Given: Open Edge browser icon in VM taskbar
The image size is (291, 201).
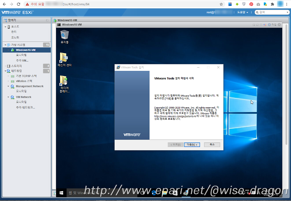Looking at the screenshot, I should coord(154,193).
